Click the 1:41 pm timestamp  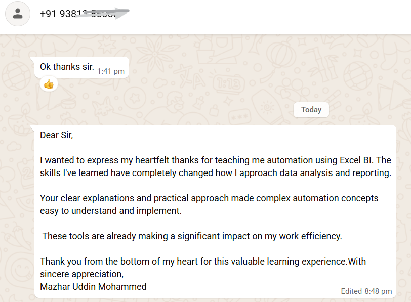111,71
